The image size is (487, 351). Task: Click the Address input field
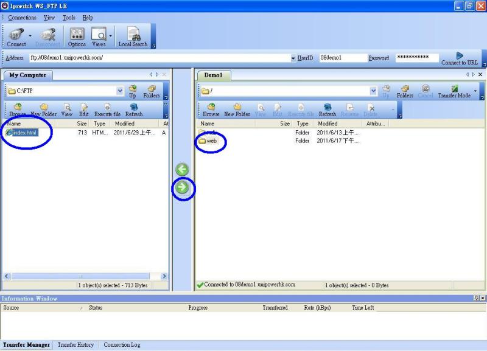(160, 58)
